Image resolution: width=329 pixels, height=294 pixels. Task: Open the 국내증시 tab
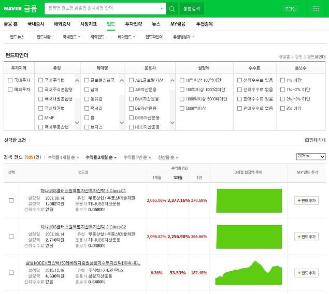pyautogui.click(x=36, y=24)
